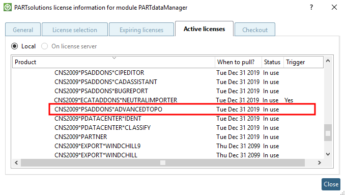Screen dimensions: 346x195
Task: Click the question mark help icon
Action: click(x=311, y=7)
